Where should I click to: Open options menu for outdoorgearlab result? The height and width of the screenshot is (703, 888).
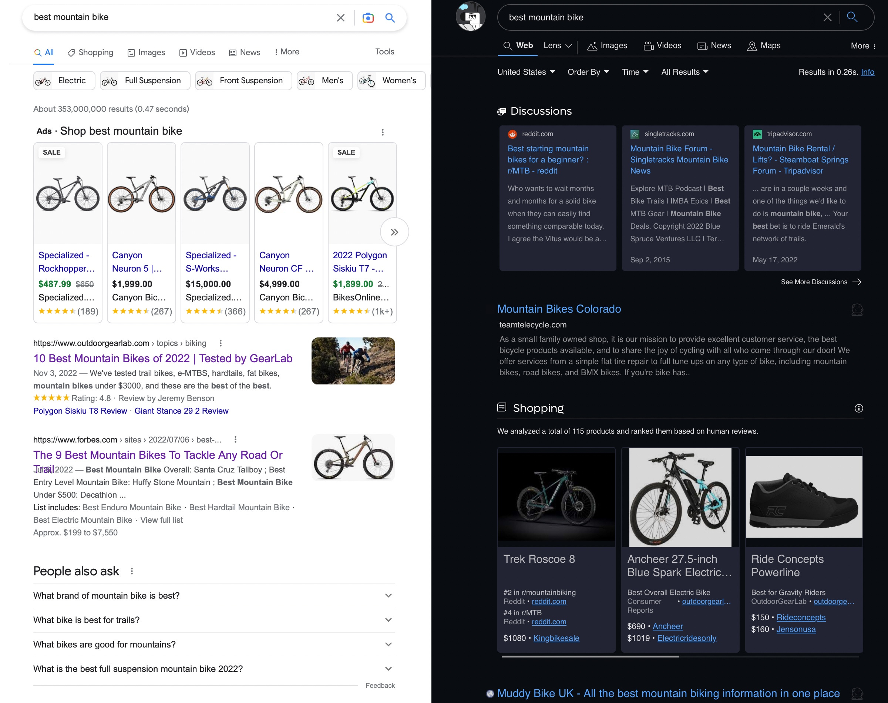point(221,343)
